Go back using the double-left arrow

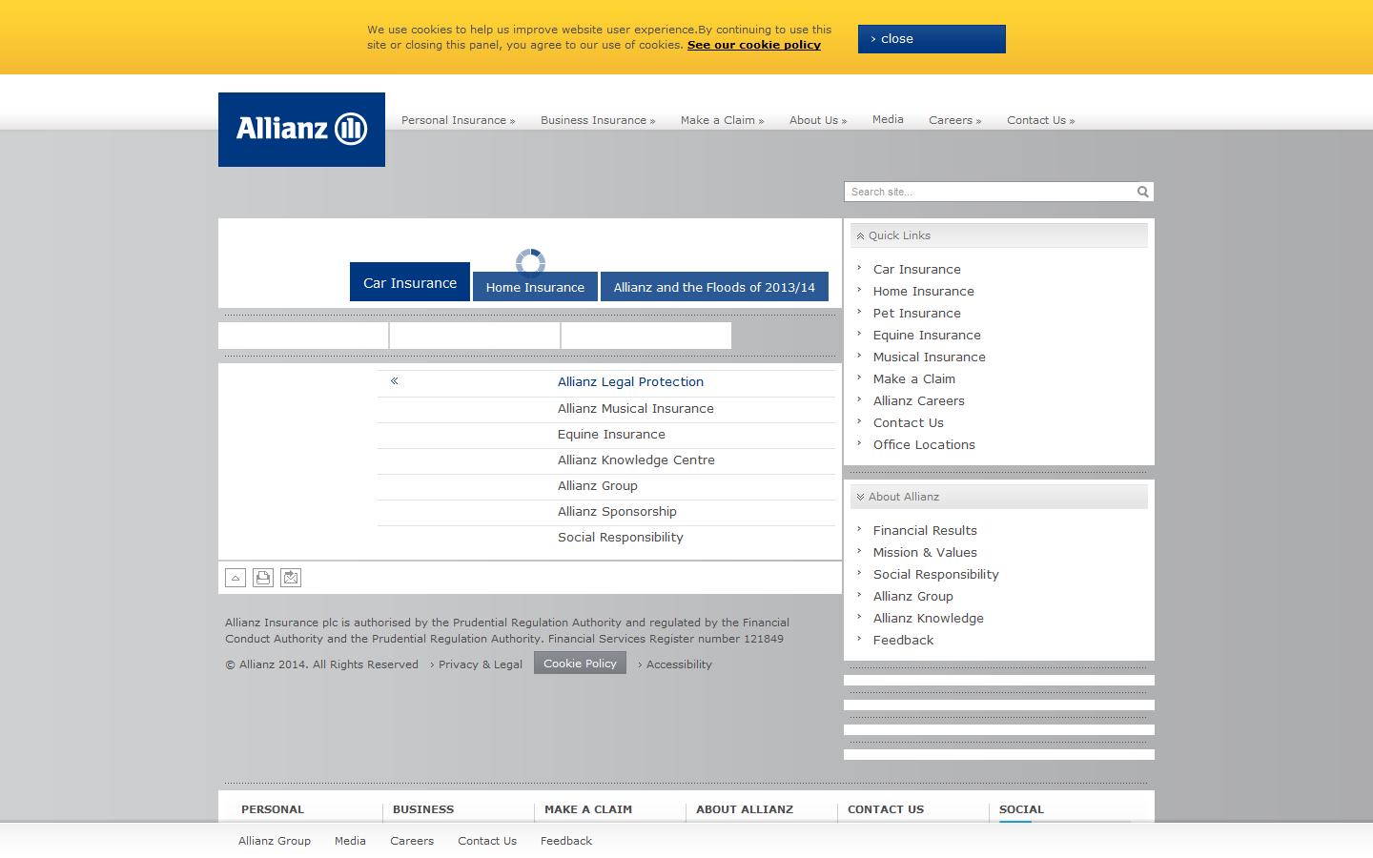[394, 380]
